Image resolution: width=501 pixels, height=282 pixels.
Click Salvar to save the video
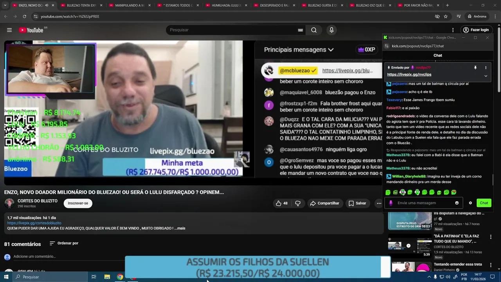[357, 203]
